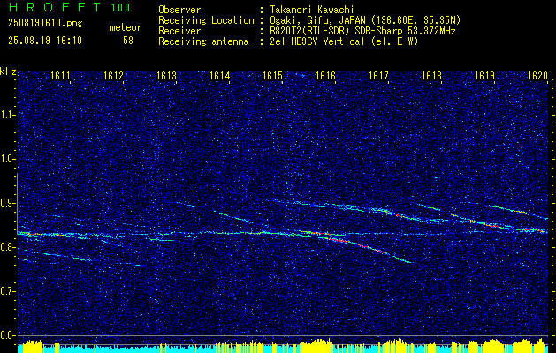This screenshot has height=353, width=556.
Task: Click the 1611 time marker
Action: click(x=60, y=76)
